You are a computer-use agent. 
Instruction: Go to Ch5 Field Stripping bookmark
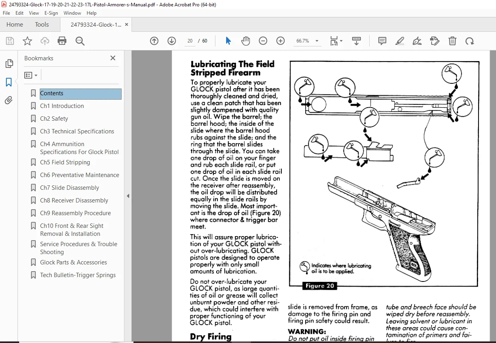pyautogui.click(x=65, y=162)
